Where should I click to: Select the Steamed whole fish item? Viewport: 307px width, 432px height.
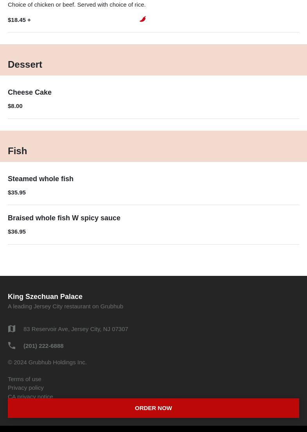pos(41,179)
